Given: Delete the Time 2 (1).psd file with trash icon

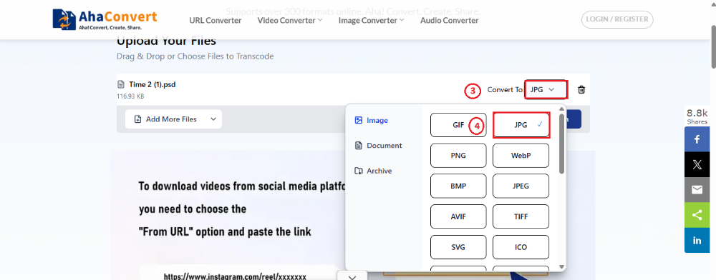Looking at the screenshot, I should [x=581, y=90].
